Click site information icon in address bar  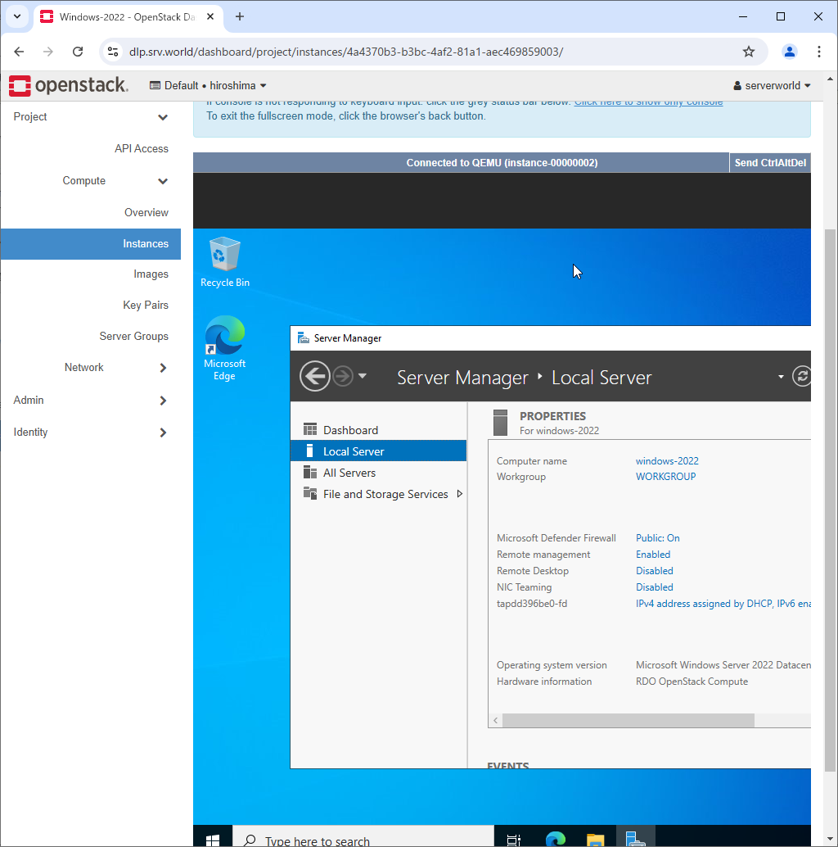click(113, 52)
